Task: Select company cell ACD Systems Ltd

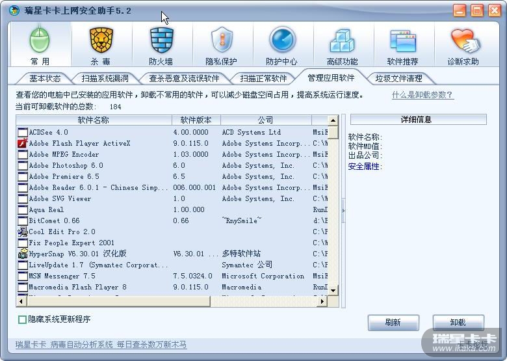Action: 252,132
